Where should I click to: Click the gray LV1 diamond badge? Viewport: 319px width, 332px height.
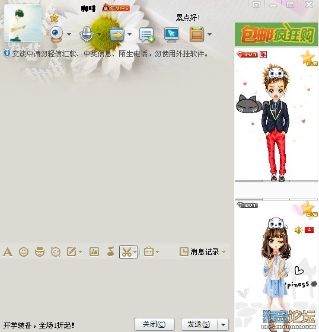coord(247,205)
